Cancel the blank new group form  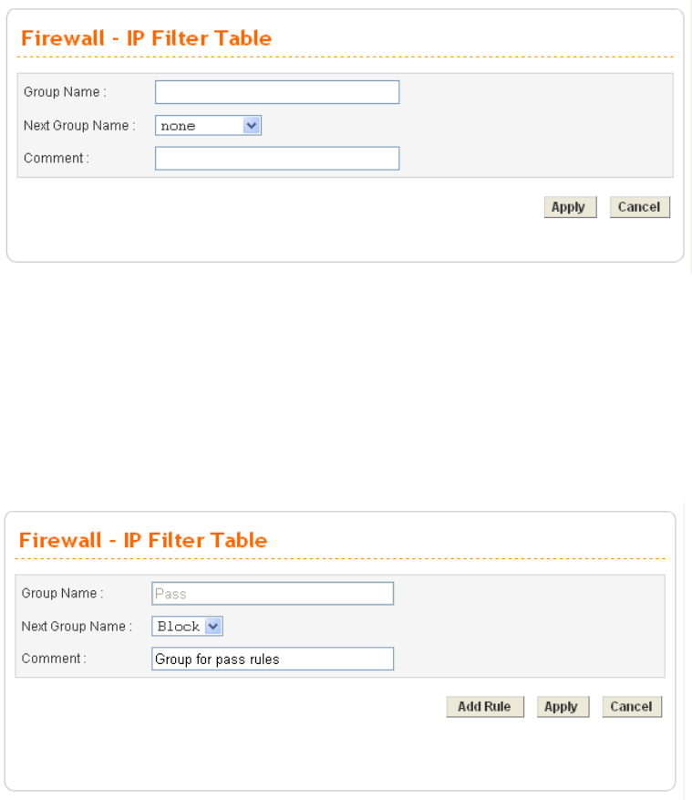coord(639,207)
